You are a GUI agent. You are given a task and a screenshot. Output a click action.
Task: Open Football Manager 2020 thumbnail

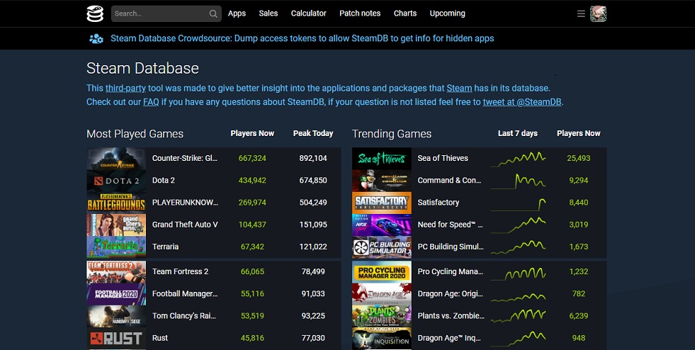116,294
